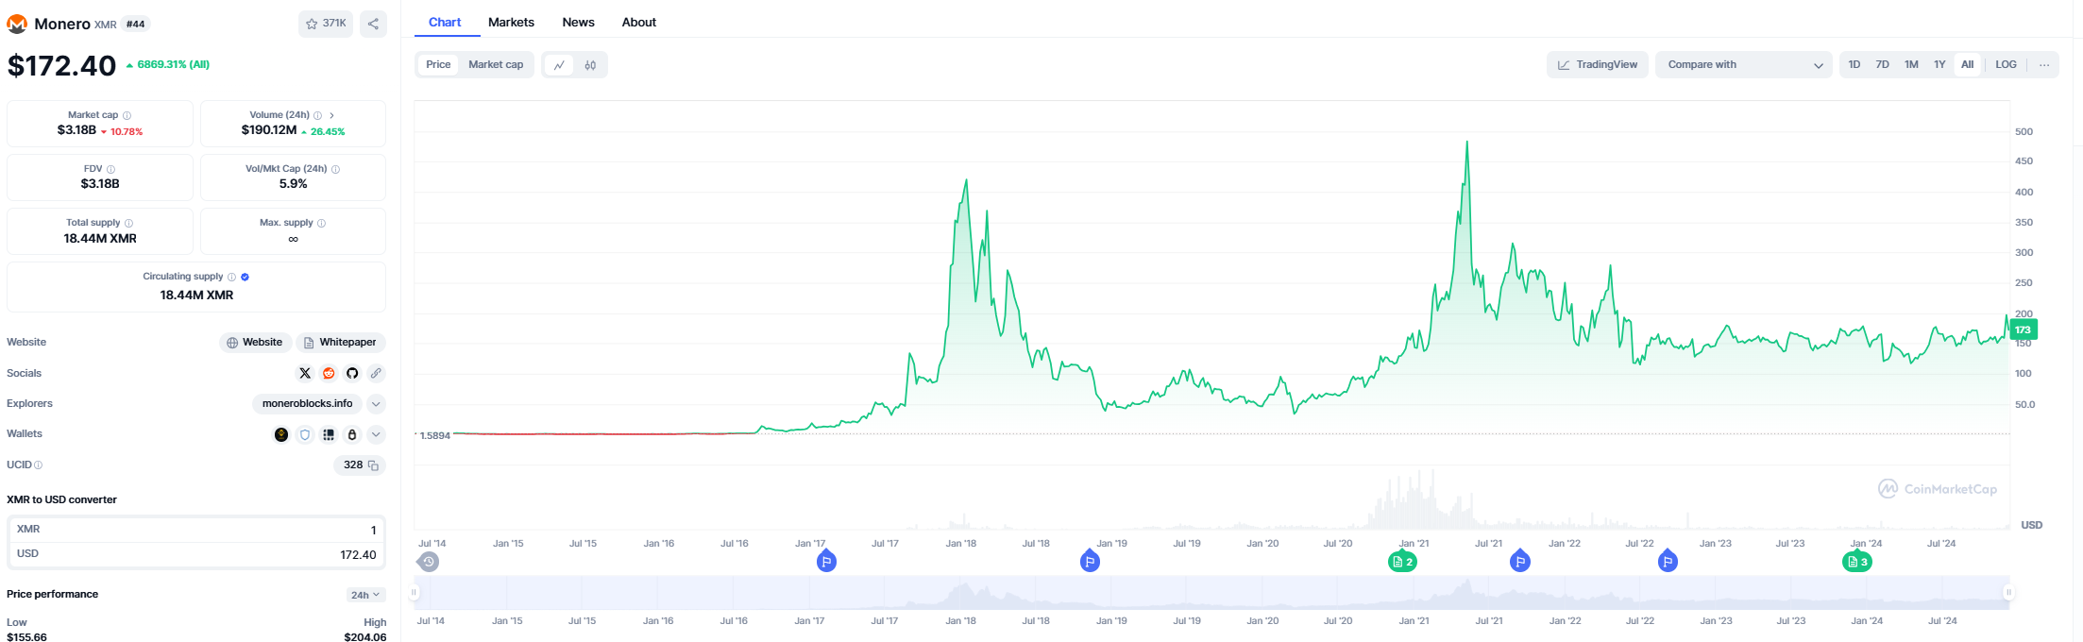2083x642 pixels.
Task: Open the News tab
Action: [x=579, y=23]
